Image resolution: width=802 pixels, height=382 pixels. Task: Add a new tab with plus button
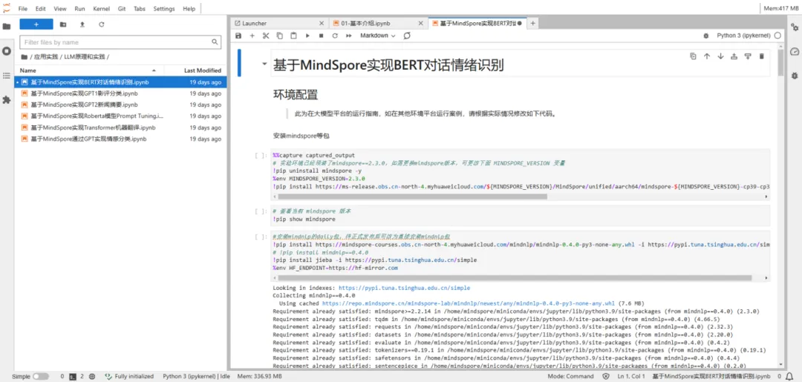(532, 23)
